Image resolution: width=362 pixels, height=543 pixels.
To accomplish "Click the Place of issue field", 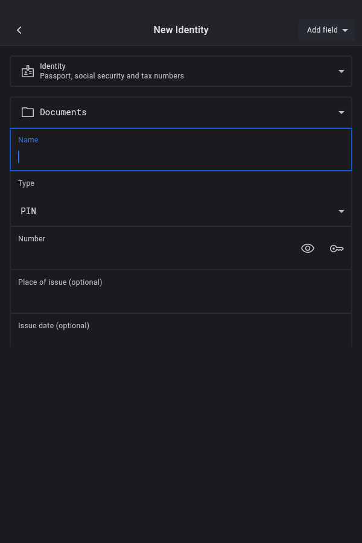I will (x=181, y=298).
